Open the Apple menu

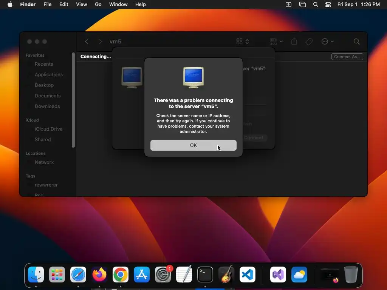pyautogui.click(x=10, y=5)
